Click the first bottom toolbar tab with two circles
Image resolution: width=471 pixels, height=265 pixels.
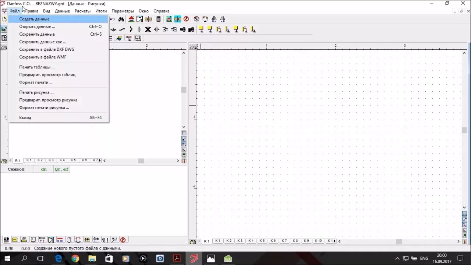6,240
